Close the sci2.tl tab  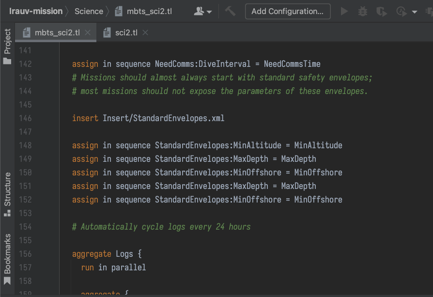click(x=145, y=32)
